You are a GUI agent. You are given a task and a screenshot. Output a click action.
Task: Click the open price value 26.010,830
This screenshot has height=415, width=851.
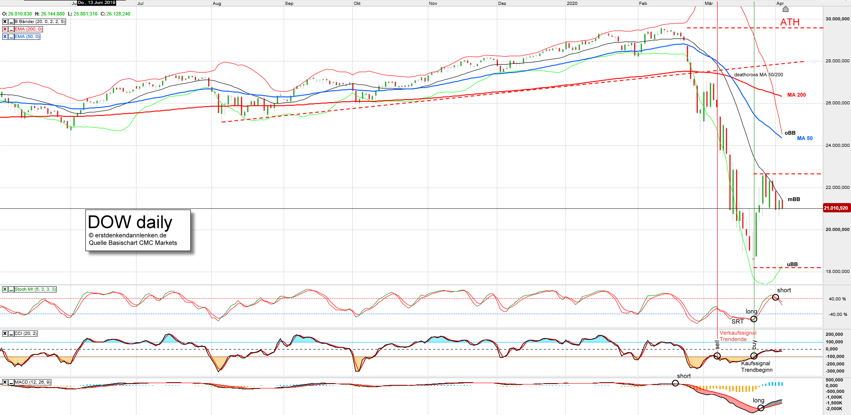click(x=20, y=14)
